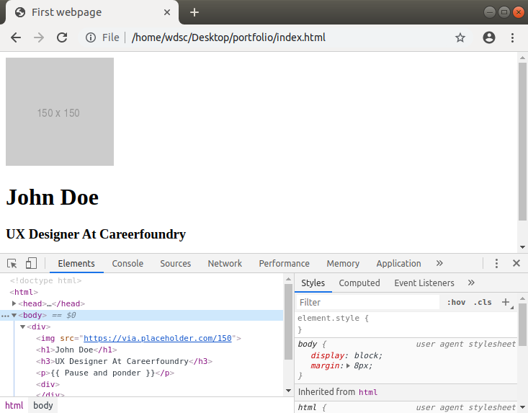Expand the margin shorthand property triangle

(348, 366)
